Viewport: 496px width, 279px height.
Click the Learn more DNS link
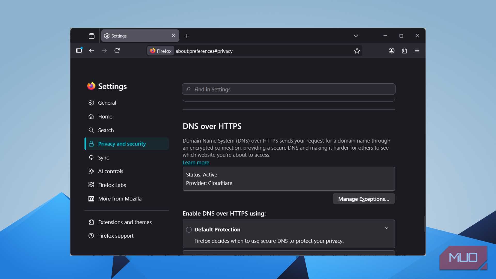coord(196,162)
